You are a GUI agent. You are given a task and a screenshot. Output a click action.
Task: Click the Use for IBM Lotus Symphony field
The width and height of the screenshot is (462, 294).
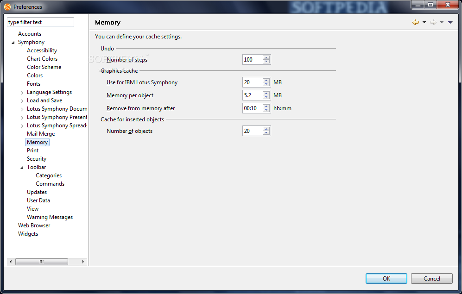(x=252, y=82)
